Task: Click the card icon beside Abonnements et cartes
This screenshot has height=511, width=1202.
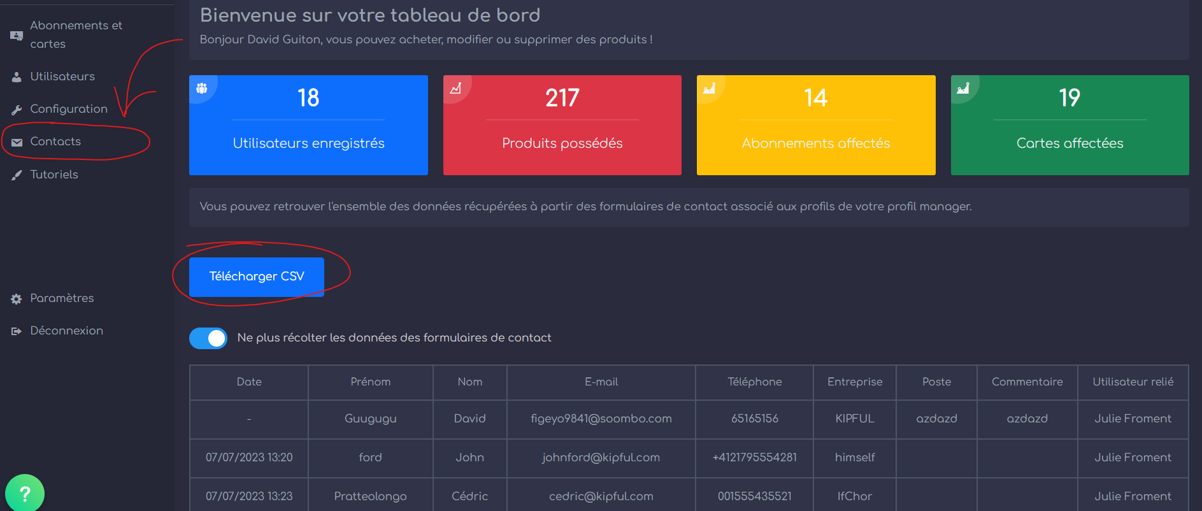Action: (17, 36)
